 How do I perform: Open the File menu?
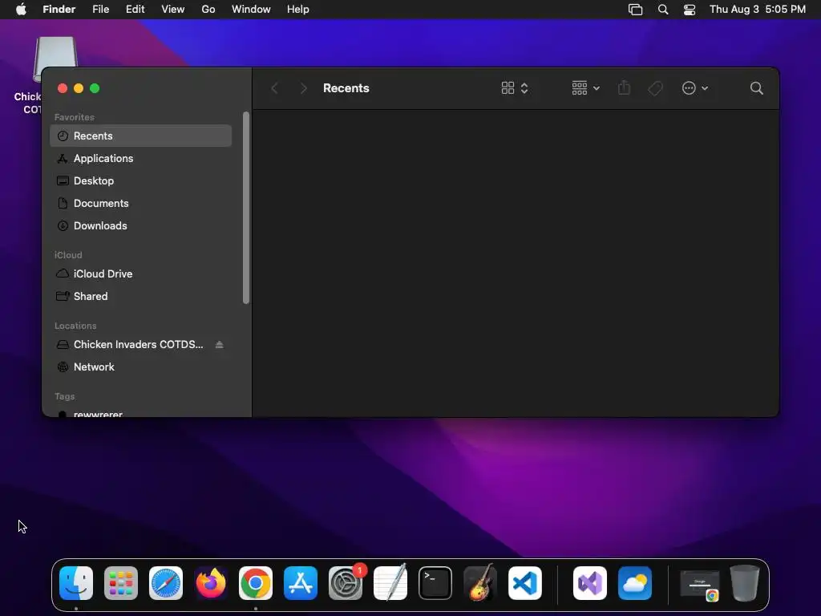pyautogui.click(x=100, y=10)
